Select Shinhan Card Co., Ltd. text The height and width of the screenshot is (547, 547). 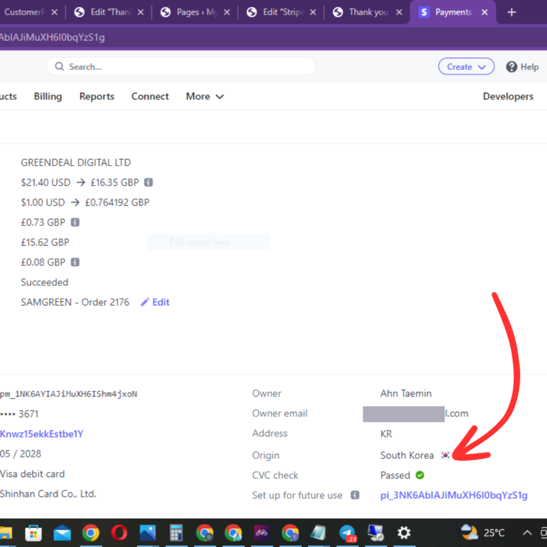click(x=48, y=494)
